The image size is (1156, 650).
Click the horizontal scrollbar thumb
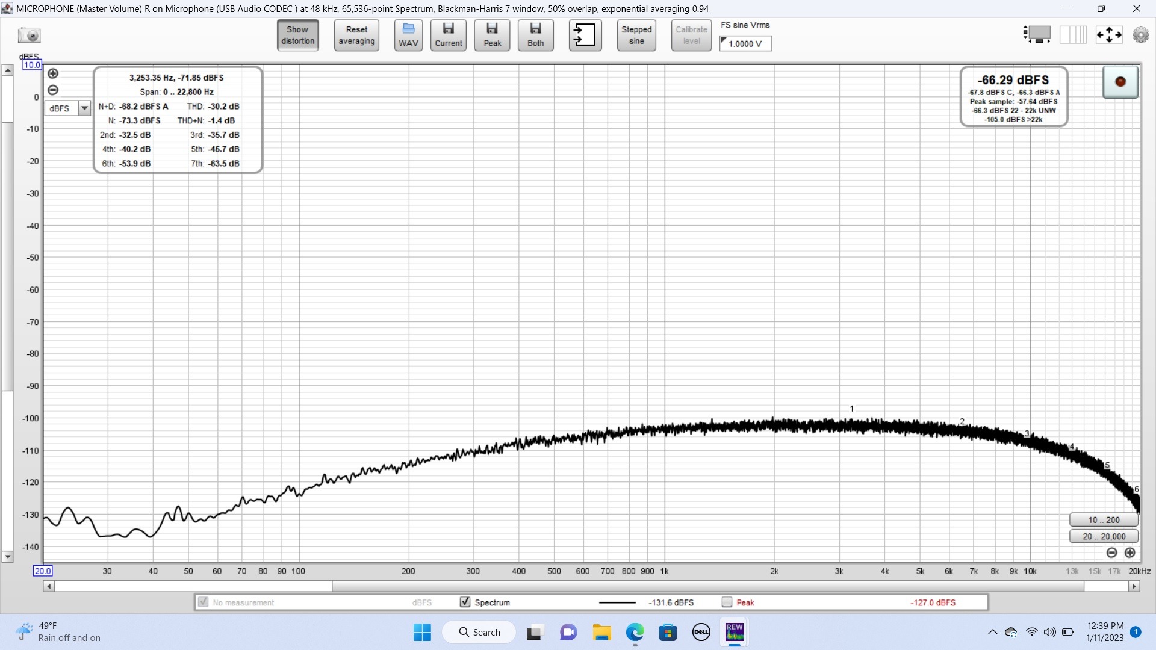point(708,586)
